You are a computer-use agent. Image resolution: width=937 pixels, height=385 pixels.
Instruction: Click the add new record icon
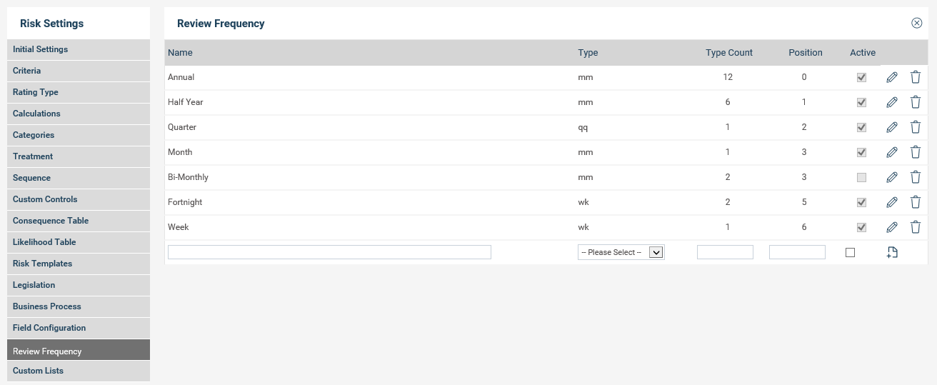(891, 252)
